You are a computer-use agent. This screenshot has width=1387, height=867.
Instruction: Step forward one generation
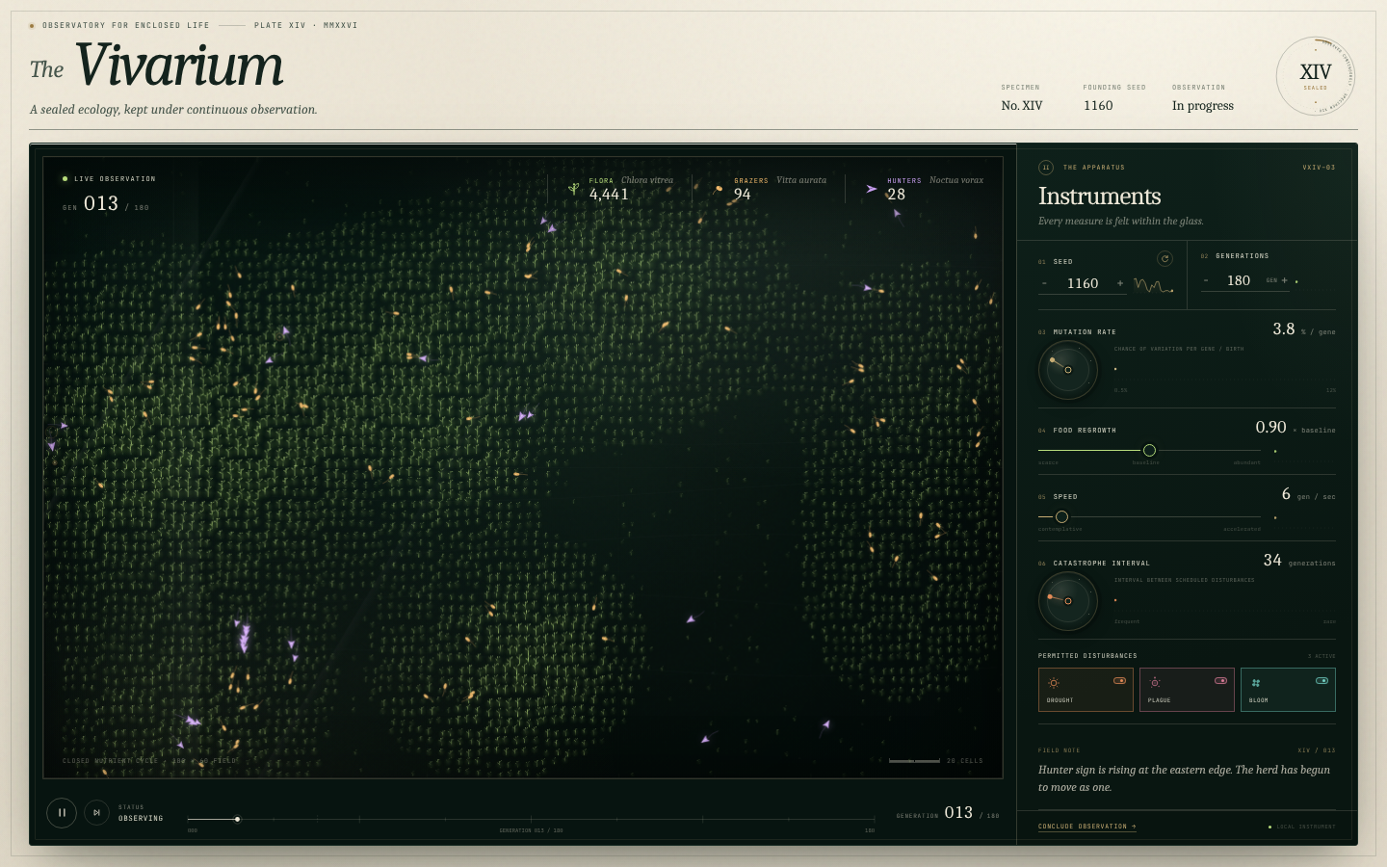click(x=96, y=812)
